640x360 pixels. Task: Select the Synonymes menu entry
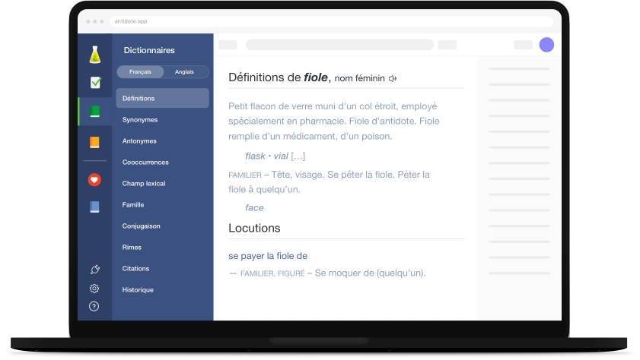click(x=140, y=120)
